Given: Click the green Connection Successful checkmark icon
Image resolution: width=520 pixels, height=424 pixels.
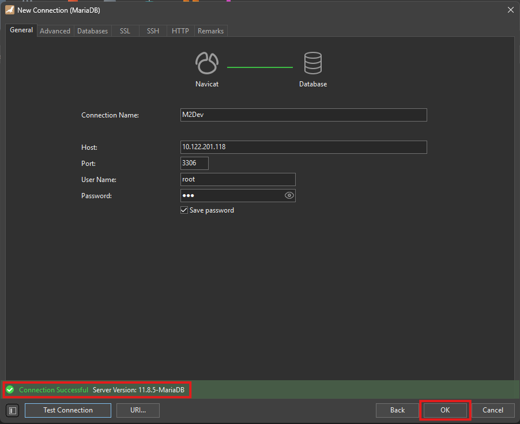Looking at the screenshot, I should [10, 390].
